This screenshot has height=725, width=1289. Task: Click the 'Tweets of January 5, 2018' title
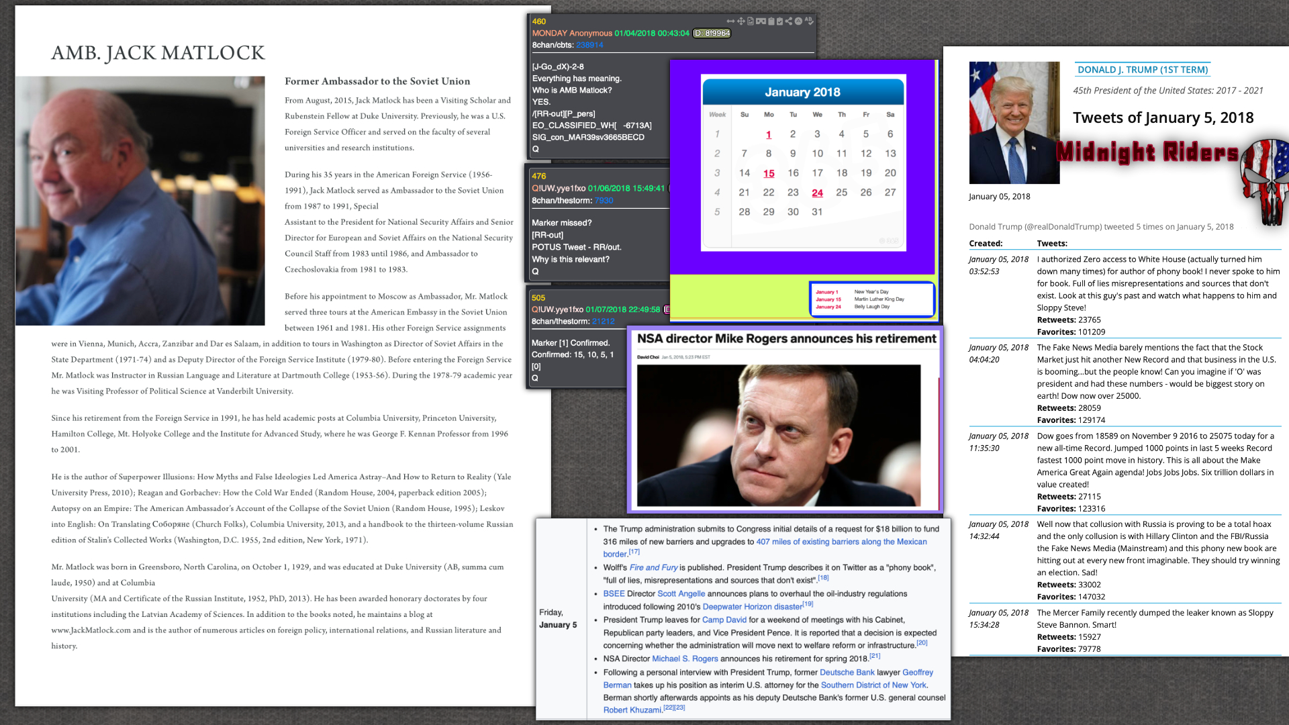point(1163,118)
